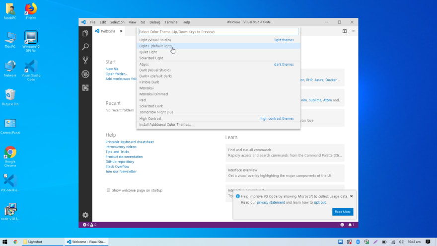Screen dimensions: 437x246
Task: Click the Read More button
Action: click(343, 212)
